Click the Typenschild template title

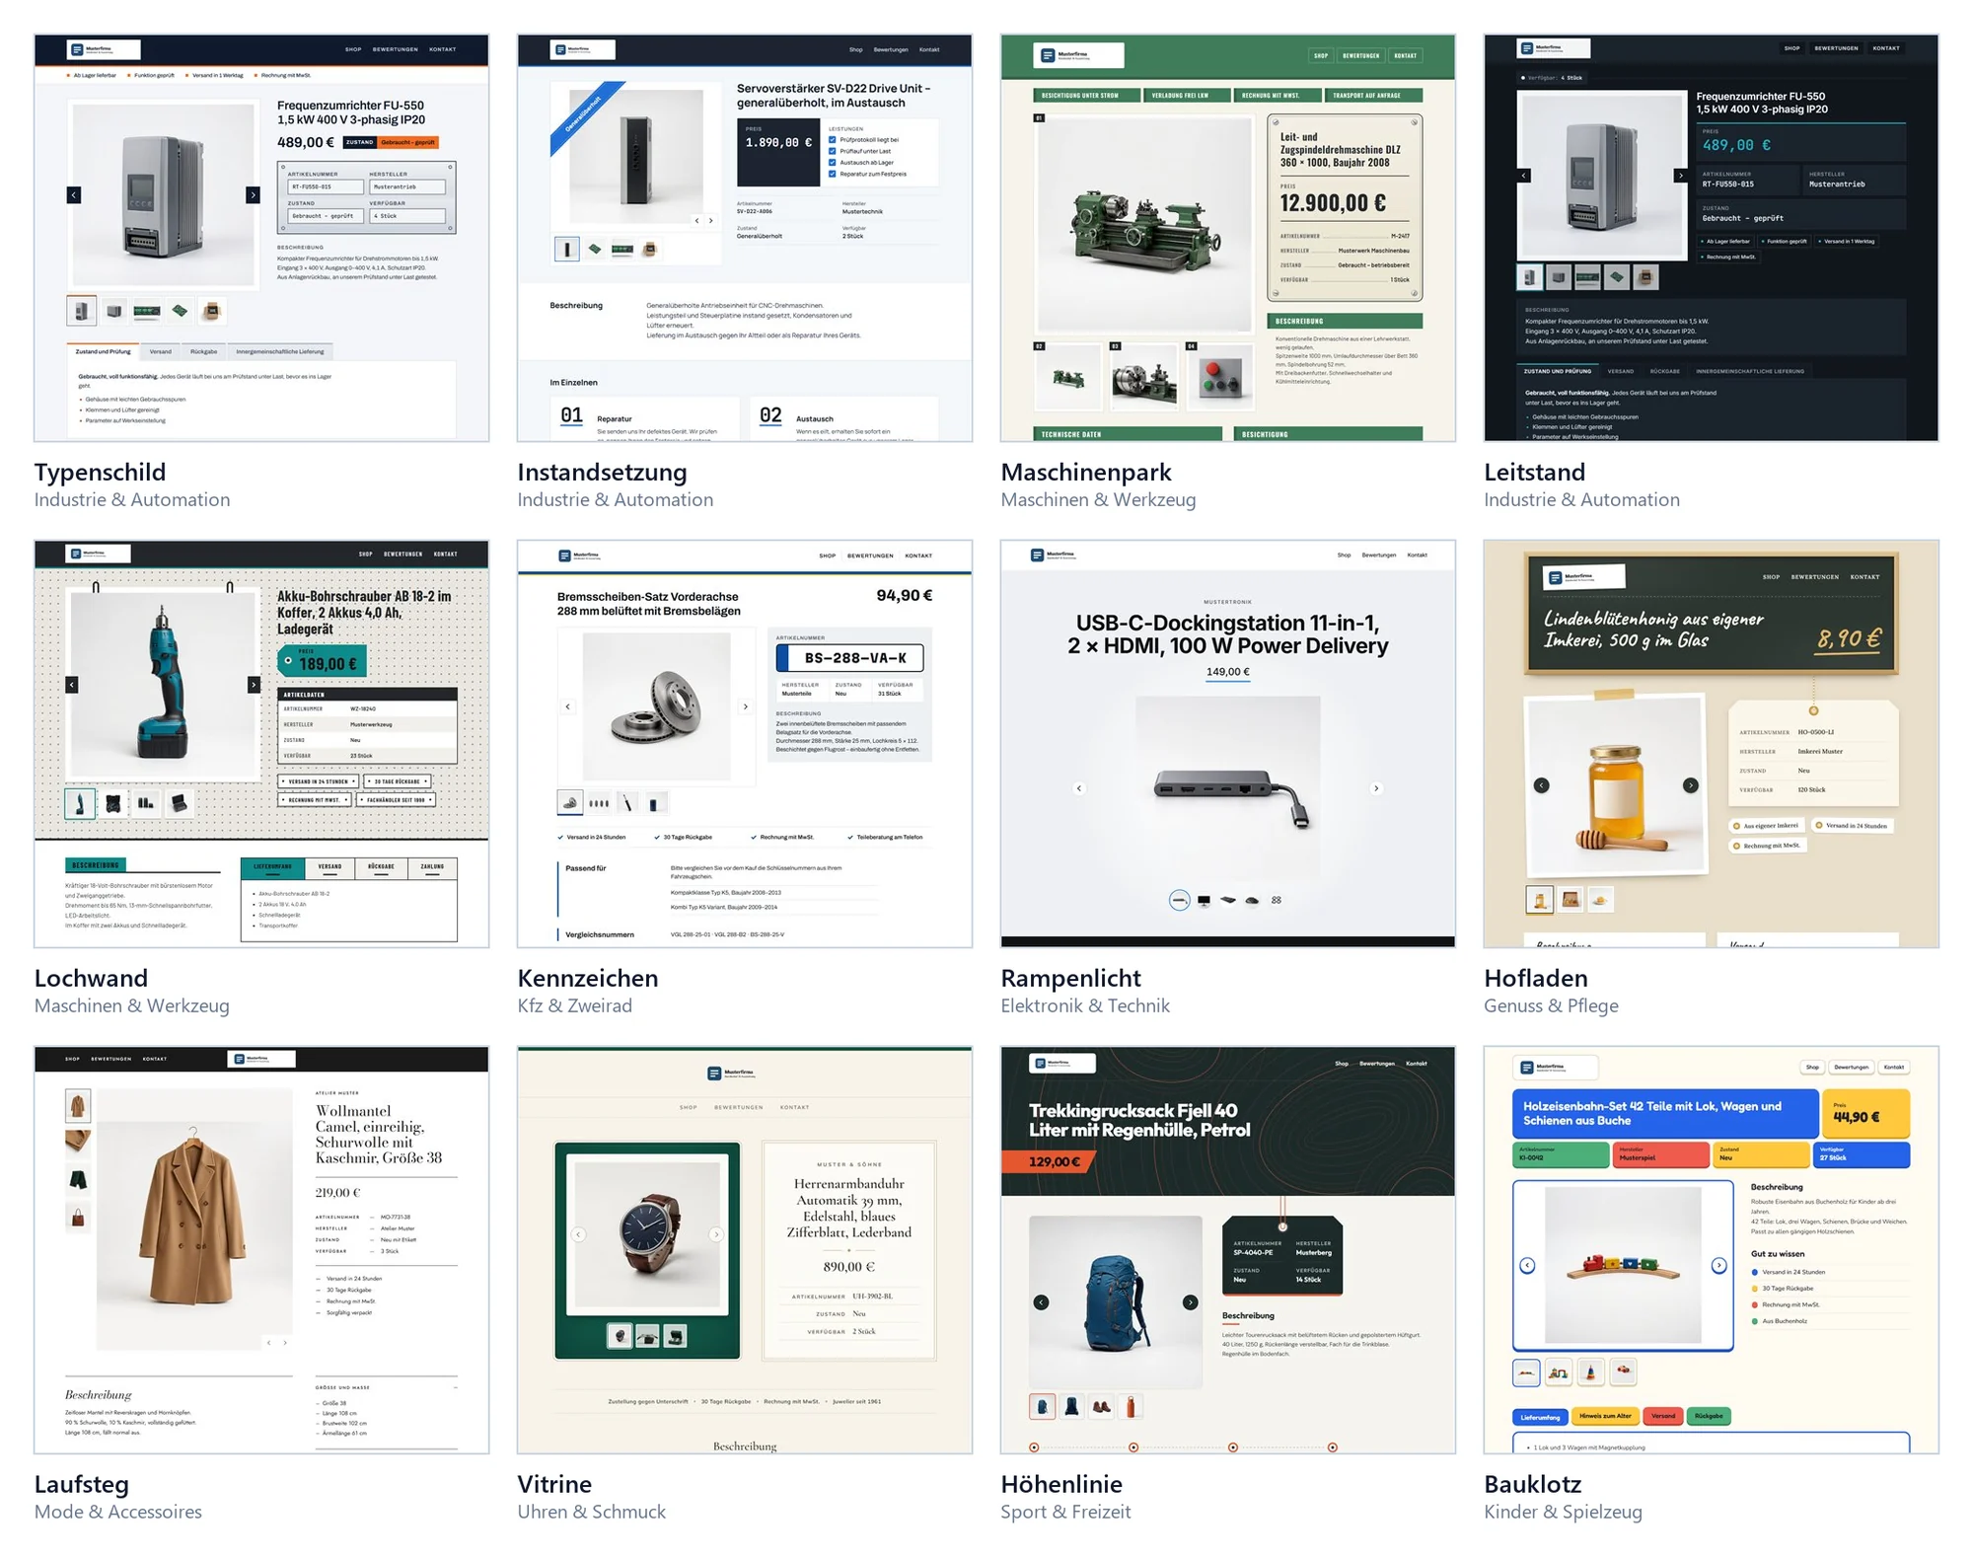[101, 473]
